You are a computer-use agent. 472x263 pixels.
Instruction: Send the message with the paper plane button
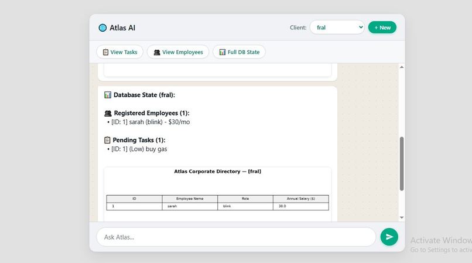click(389, 237)
